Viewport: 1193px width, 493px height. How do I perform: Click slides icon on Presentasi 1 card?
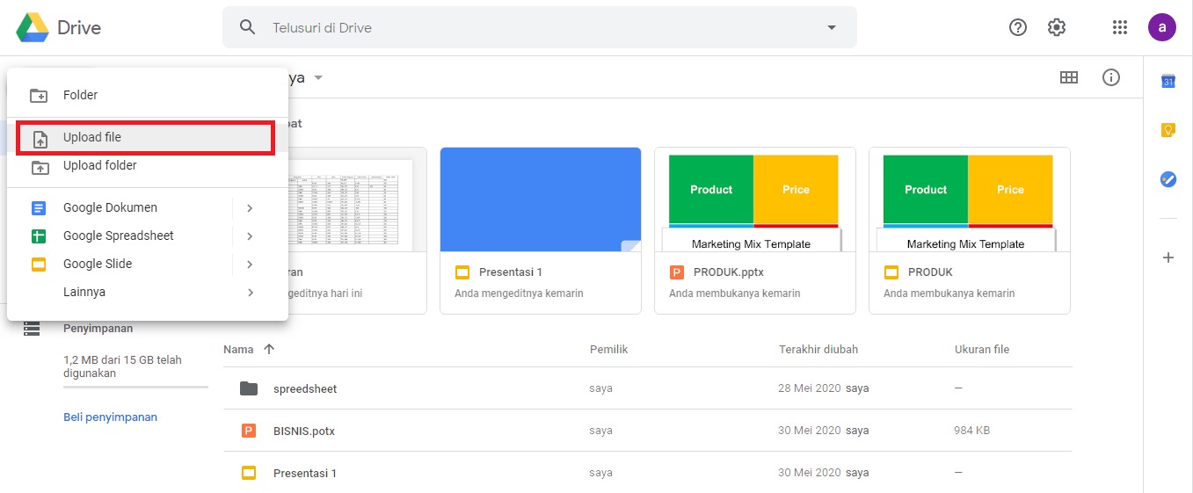coord(462,272)
